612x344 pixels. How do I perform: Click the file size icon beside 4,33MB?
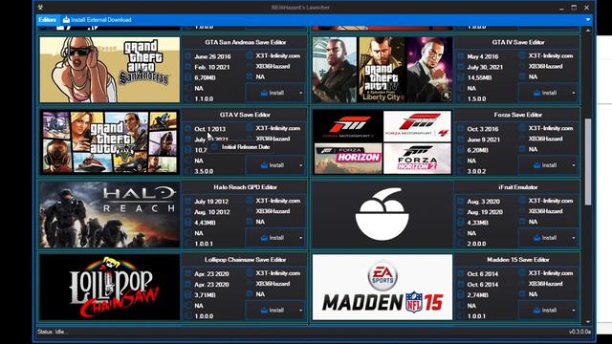(x=461, y=223)
